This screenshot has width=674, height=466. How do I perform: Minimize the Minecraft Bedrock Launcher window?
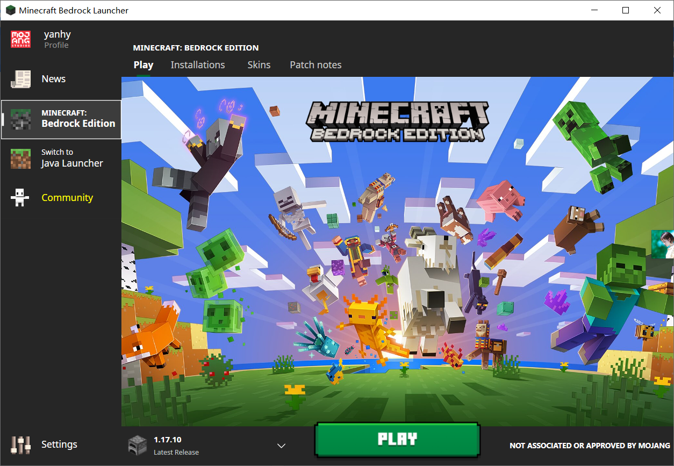click(594, 10)
